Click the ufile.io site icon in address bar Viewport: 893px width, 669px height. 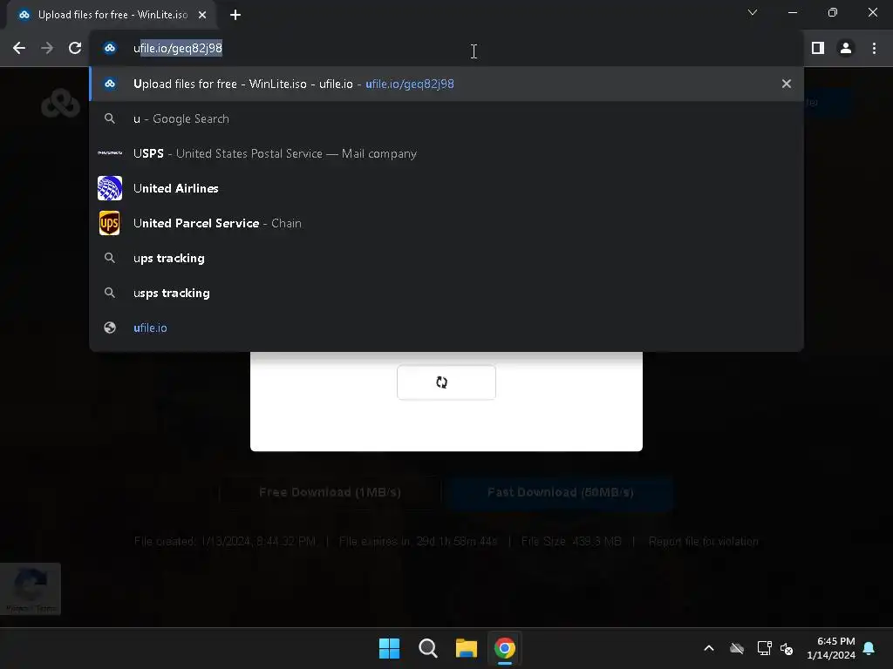pos(110,49)
